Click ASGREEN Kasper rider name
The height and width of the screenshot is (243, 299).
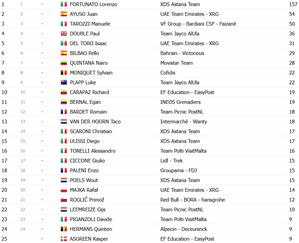89,239
